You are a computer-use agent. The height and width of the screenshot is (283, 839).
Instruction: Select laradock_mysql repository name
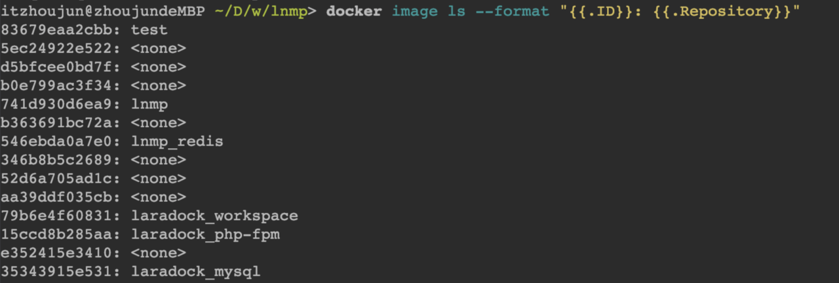pos(196,271)
